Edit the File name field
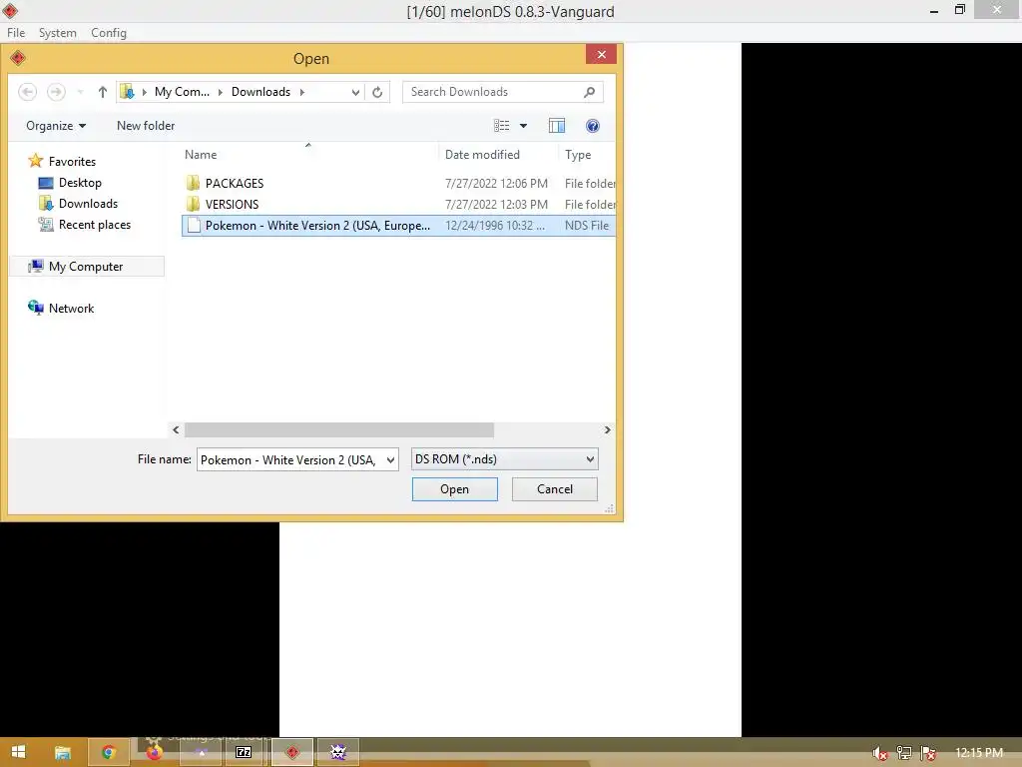The image size is (1022, 767). pyautogui.click(x=290, y=459)
